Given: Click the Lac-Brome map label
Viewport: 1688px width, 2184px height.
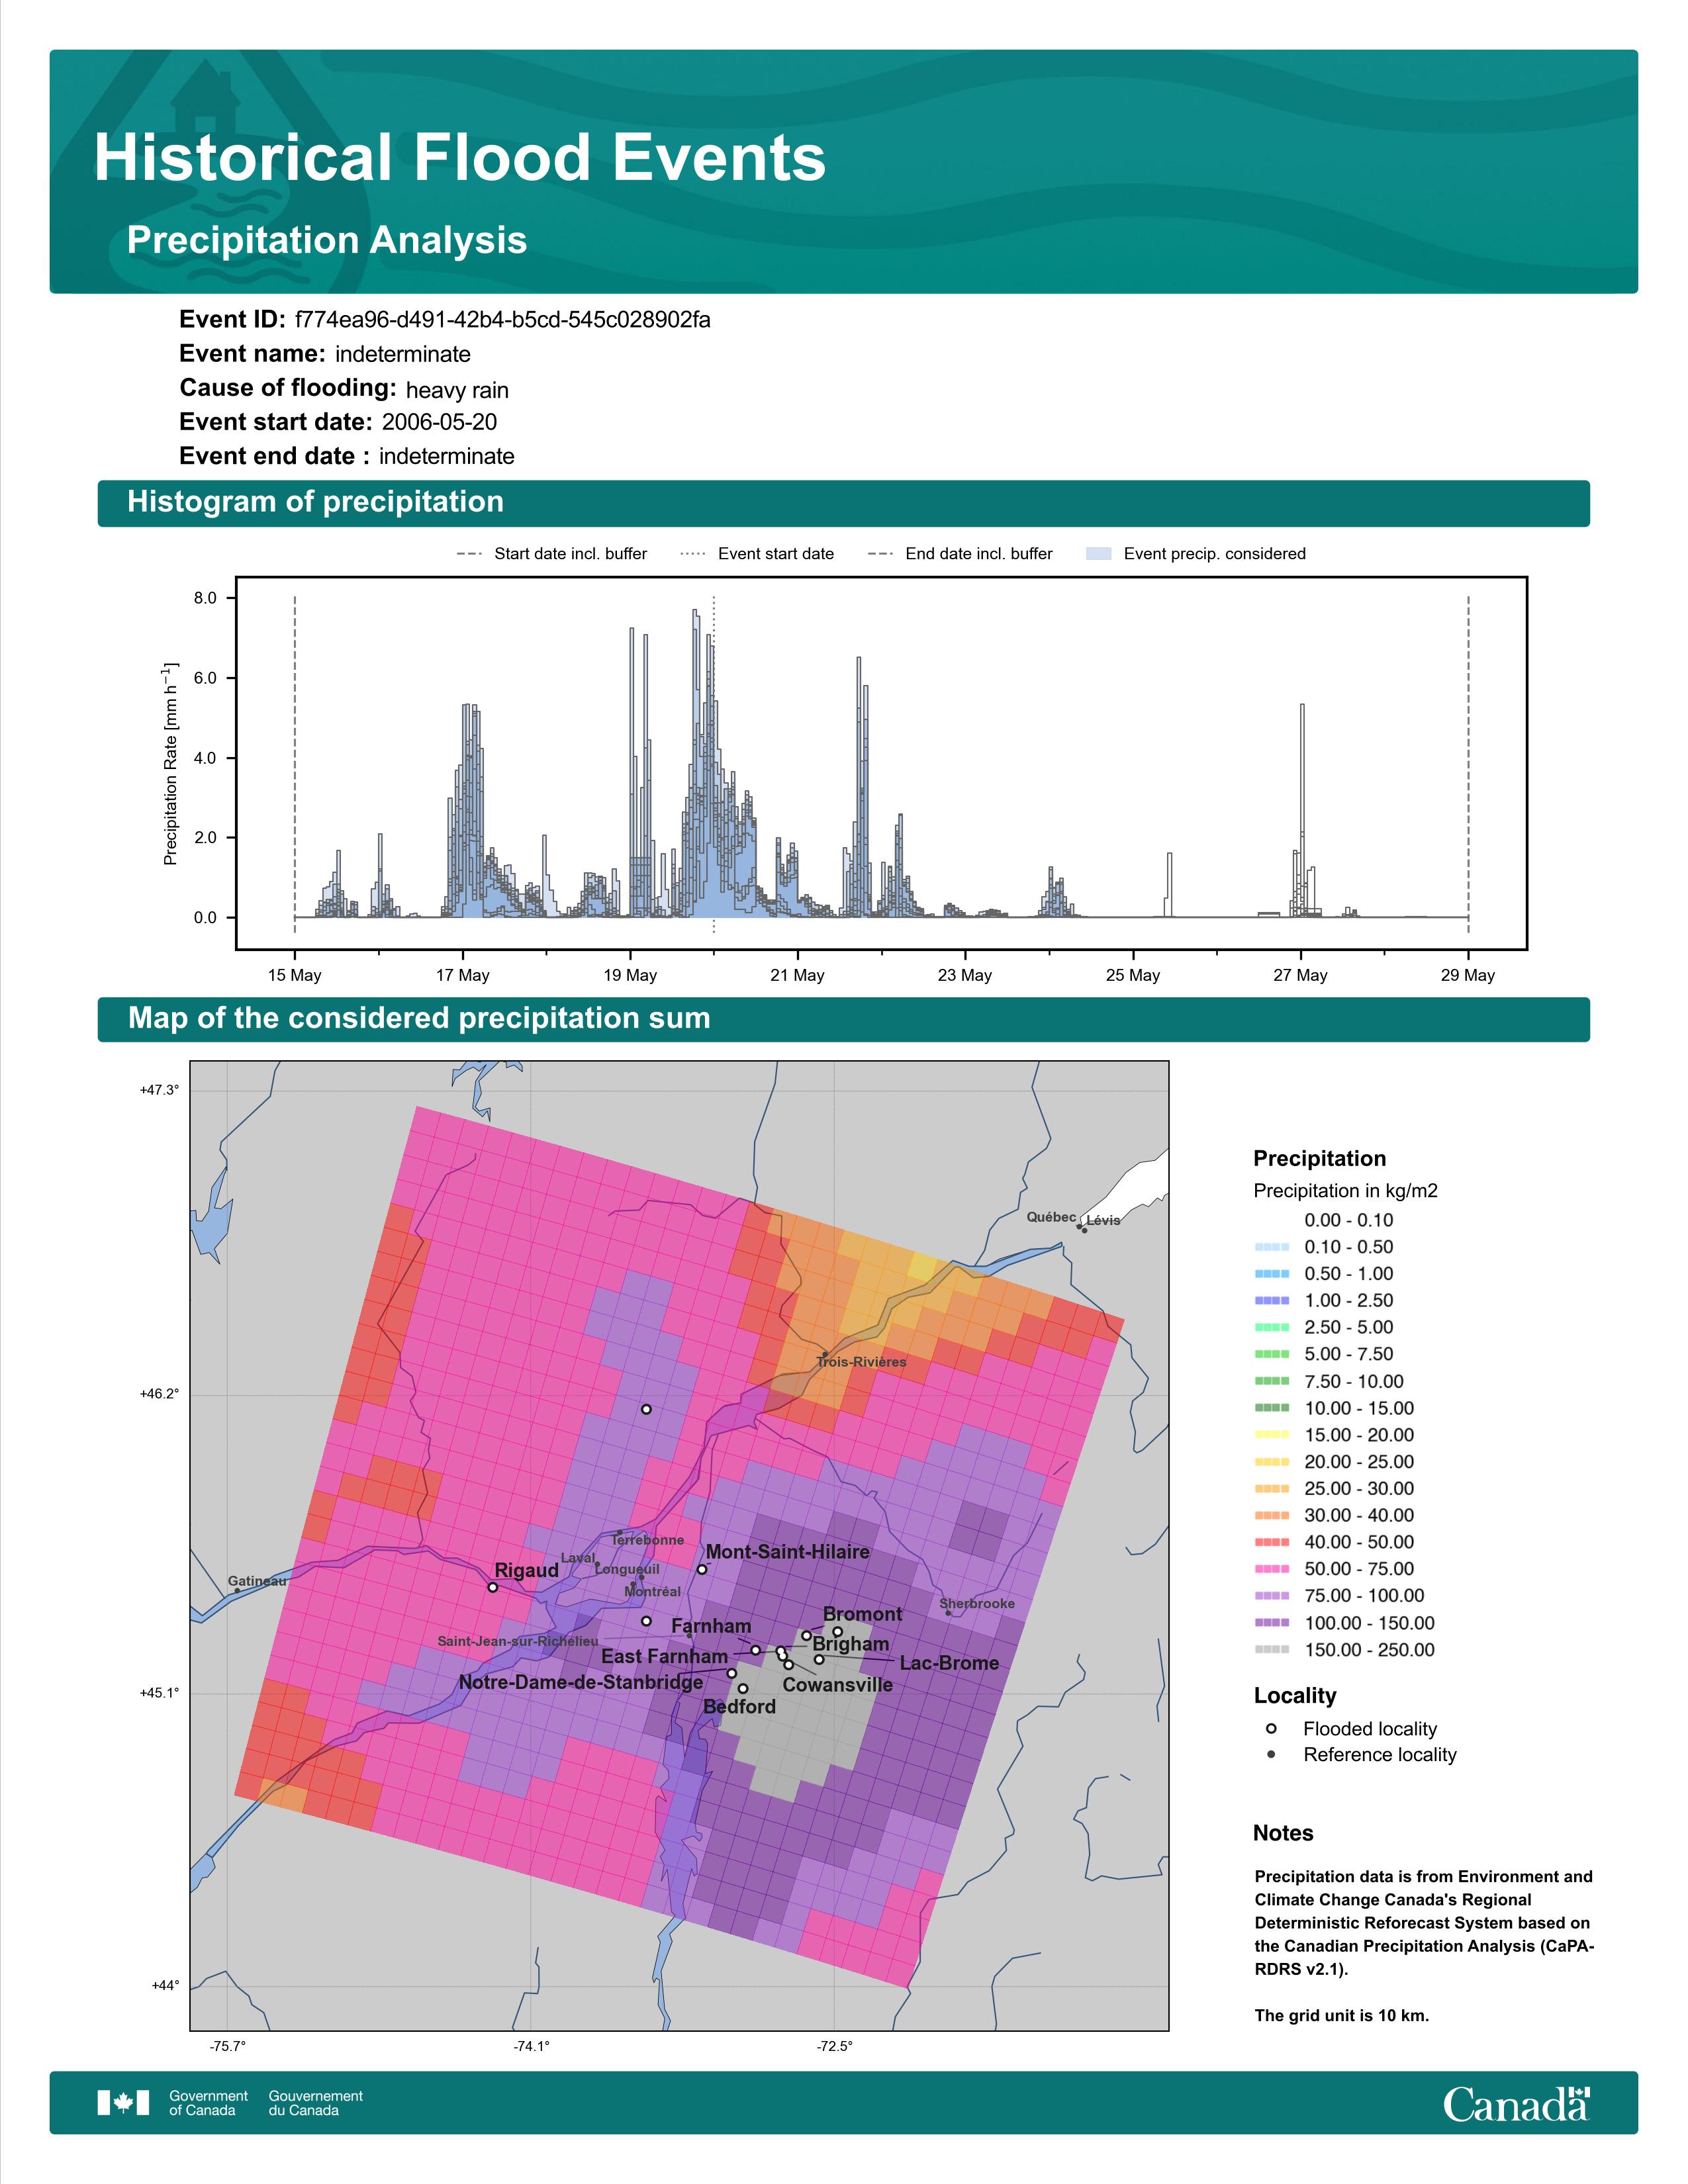Looking at the screenshot, I should [949, 1663].
